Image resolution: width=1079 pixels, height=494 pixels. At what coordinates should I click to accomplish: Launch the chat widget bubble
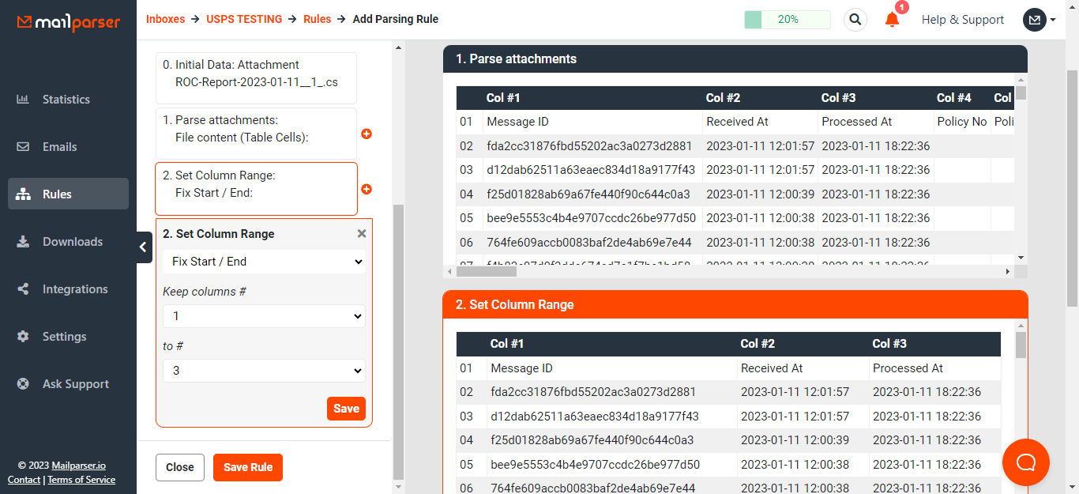pyautogui.click(x=1025, y=462)
